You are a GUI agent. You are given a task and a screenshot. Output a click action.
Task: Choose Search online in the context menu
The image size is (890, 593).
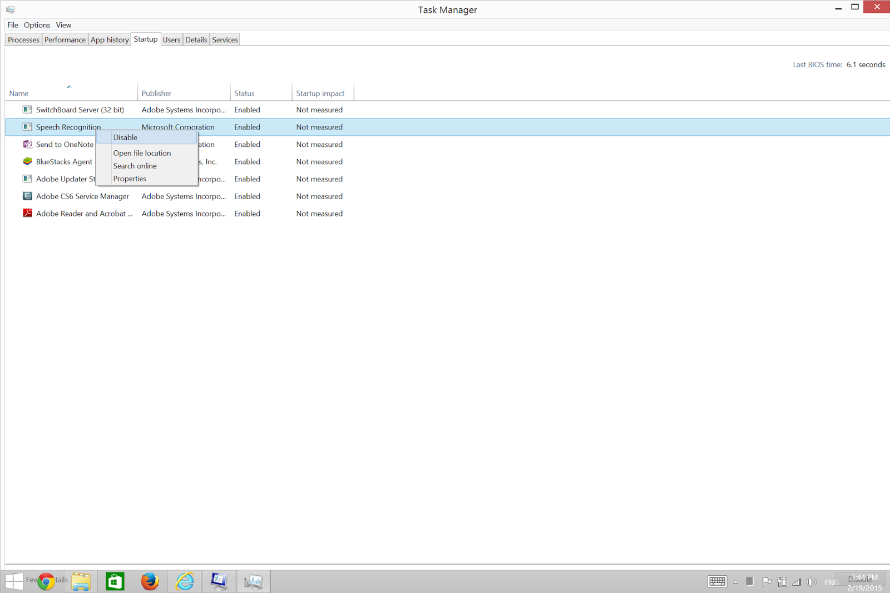[x=147, y=166]
